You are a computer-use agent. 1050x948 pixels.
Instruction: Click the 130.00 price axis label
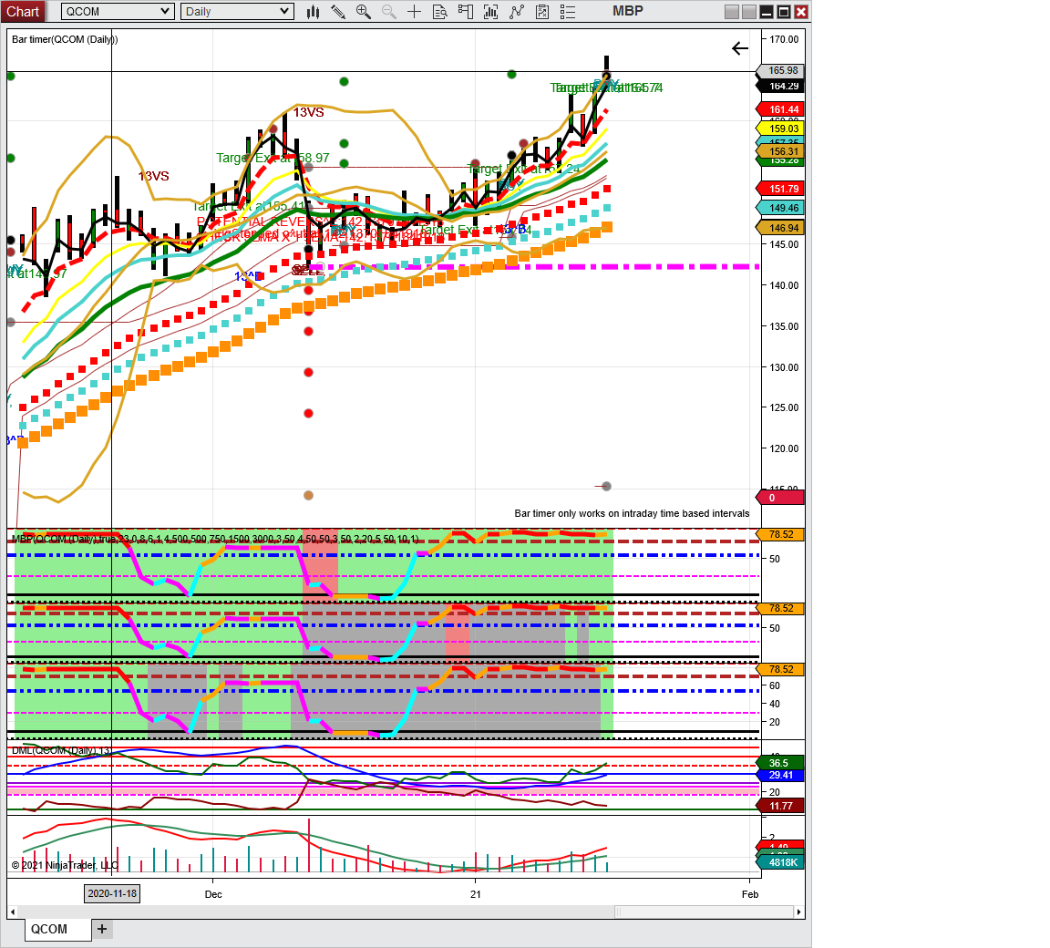point(784,367)
